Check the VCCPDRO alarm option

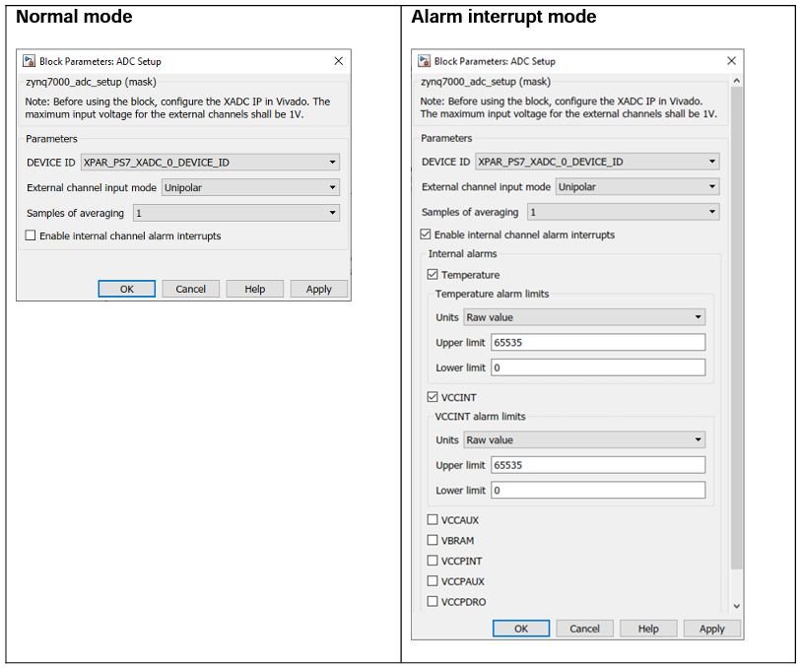433,602
